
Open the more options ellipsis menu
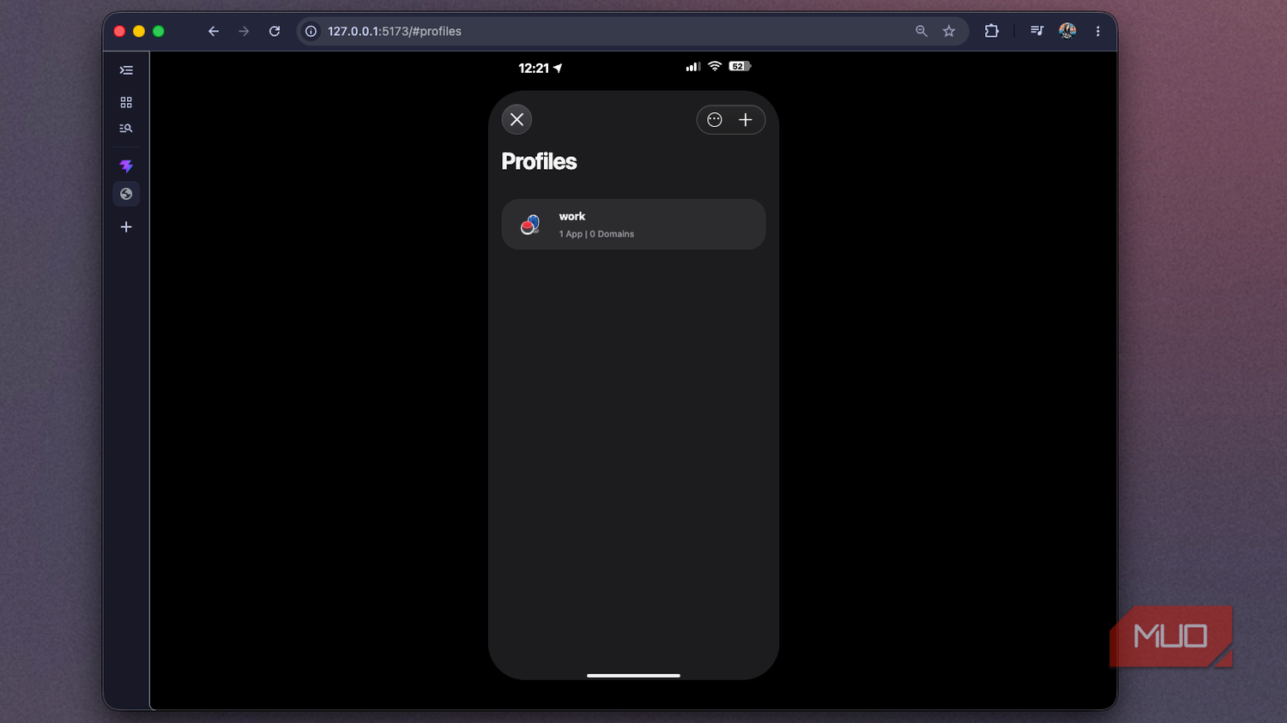pos(715,120)
